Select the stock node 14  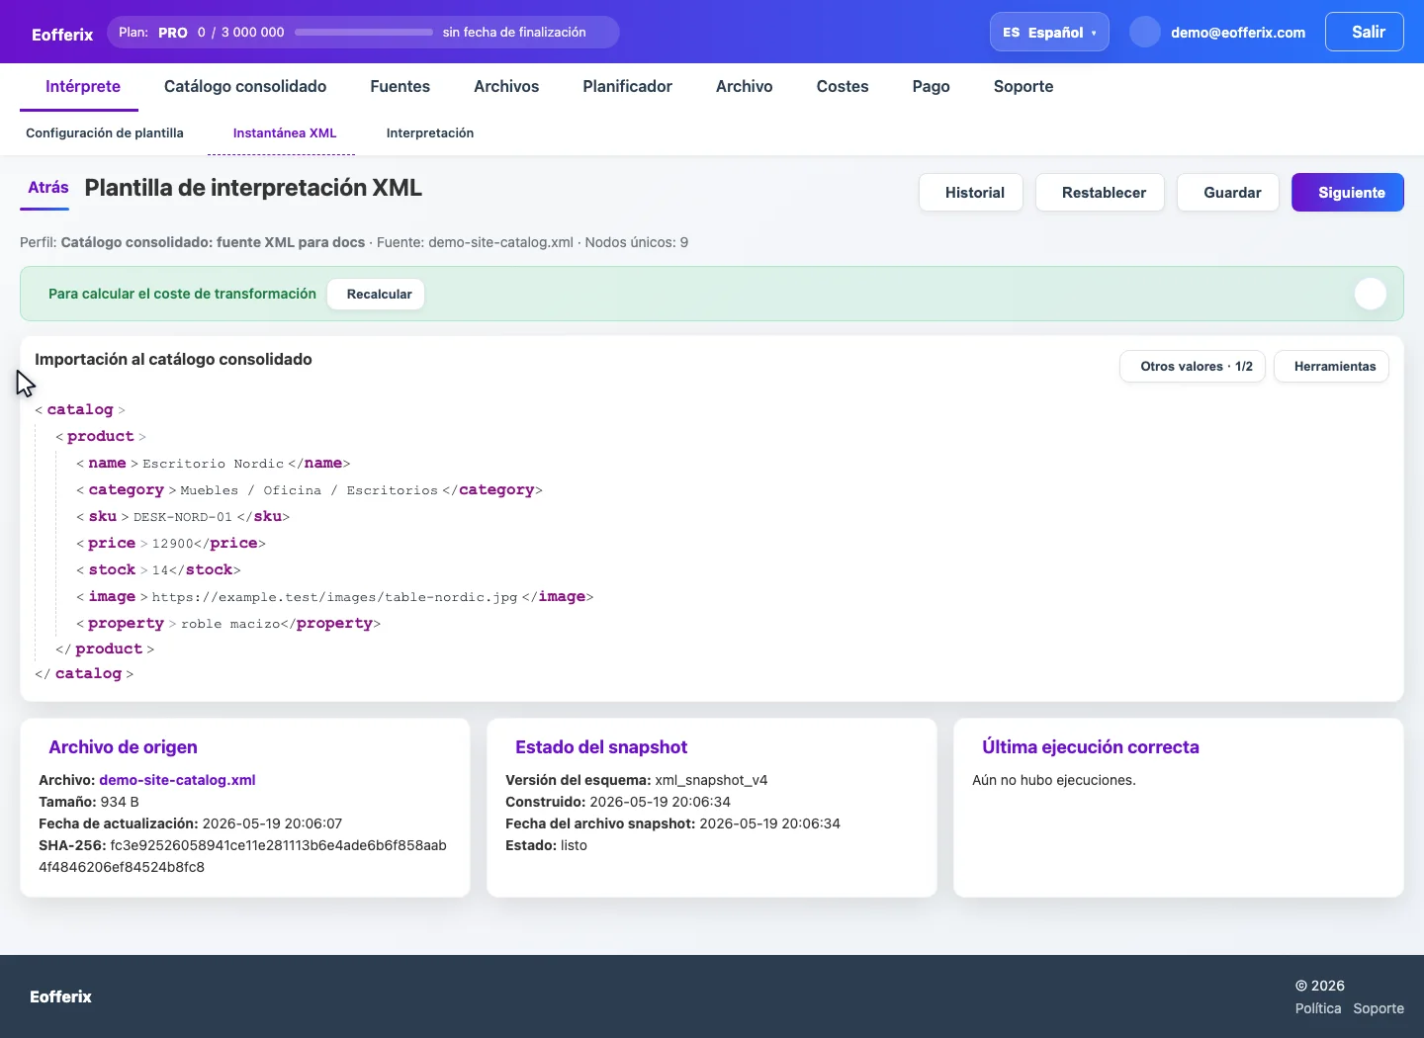(x=158, y=569)
